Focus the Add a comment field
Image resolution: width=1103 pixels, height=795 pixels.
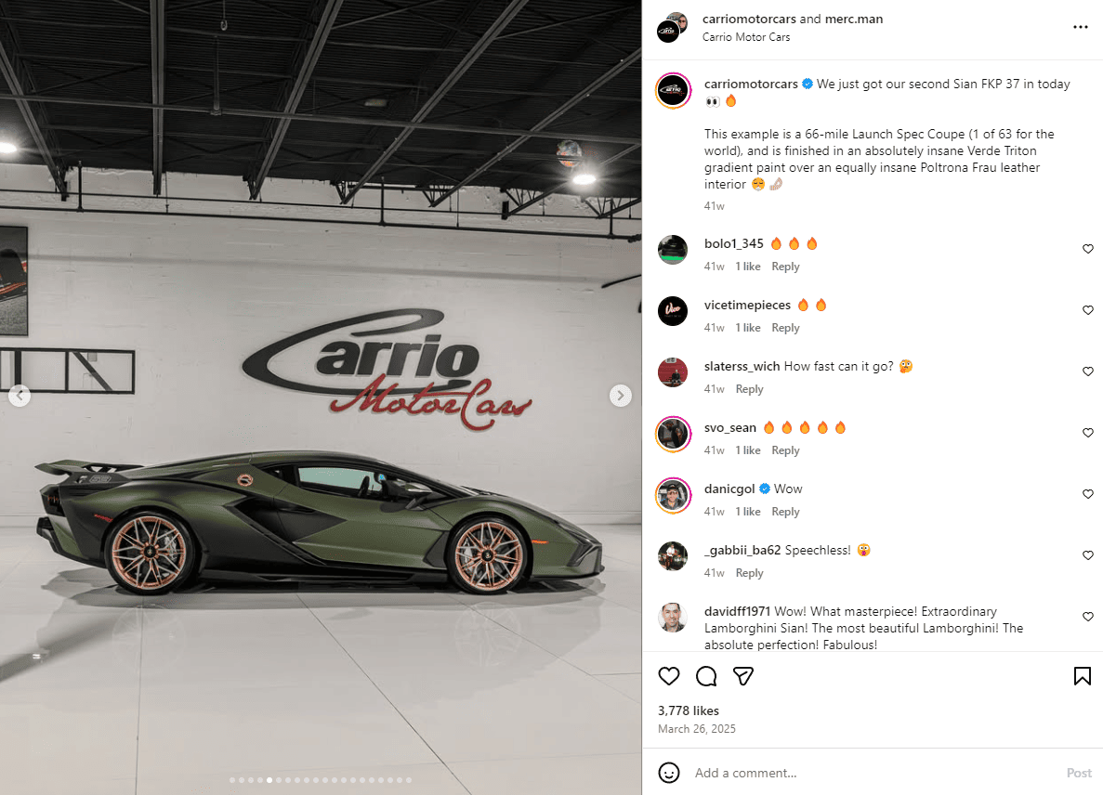click(873, 773)
